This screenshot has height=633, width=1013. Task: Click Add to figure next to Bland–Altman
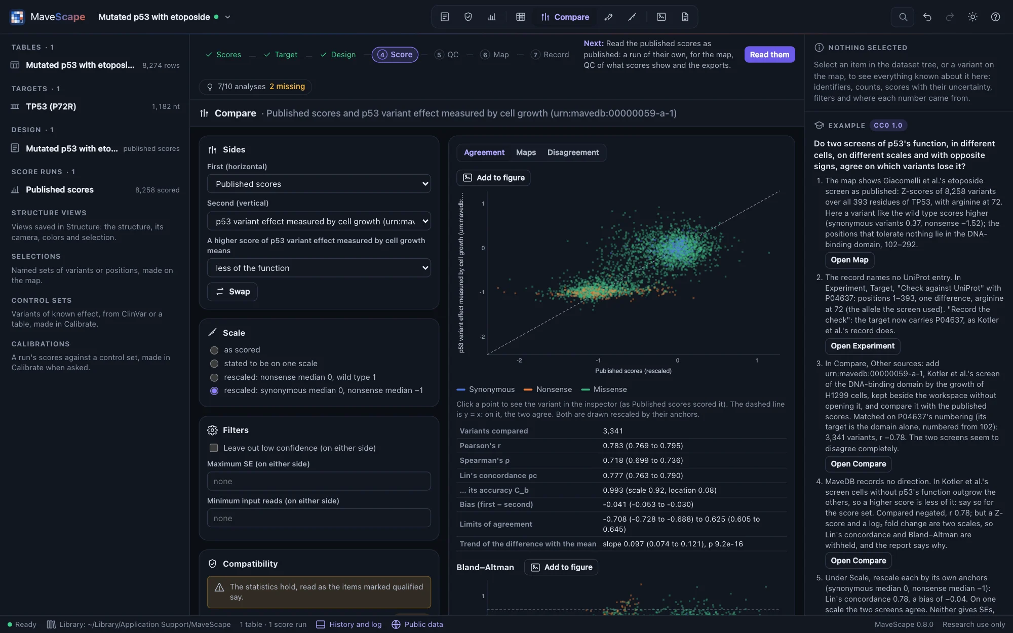click(561, 567)
